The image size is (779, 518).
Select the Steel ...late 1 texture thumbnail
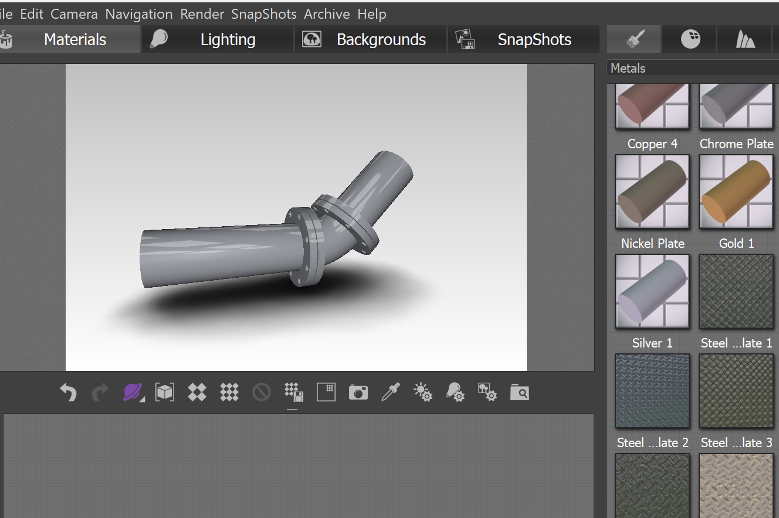(736, 291)
